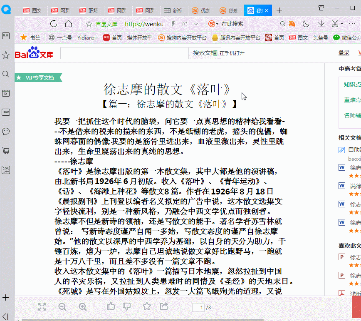Go to browser home page
The width and height of the screenshot is (361, 321).
click(x=68, y=24)
